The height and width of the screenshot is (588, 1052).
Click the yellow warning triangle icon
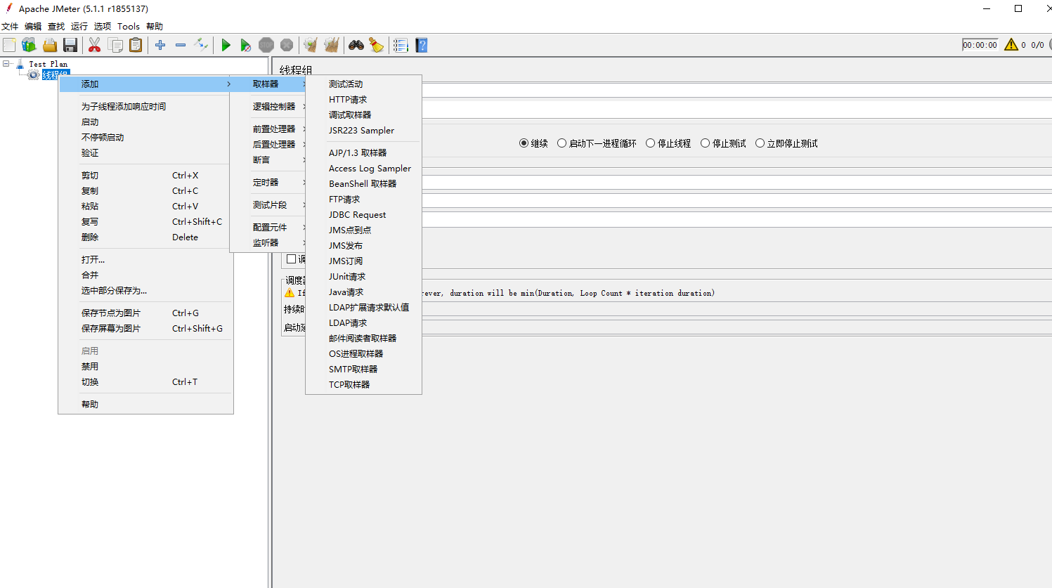pos(1011,45)
